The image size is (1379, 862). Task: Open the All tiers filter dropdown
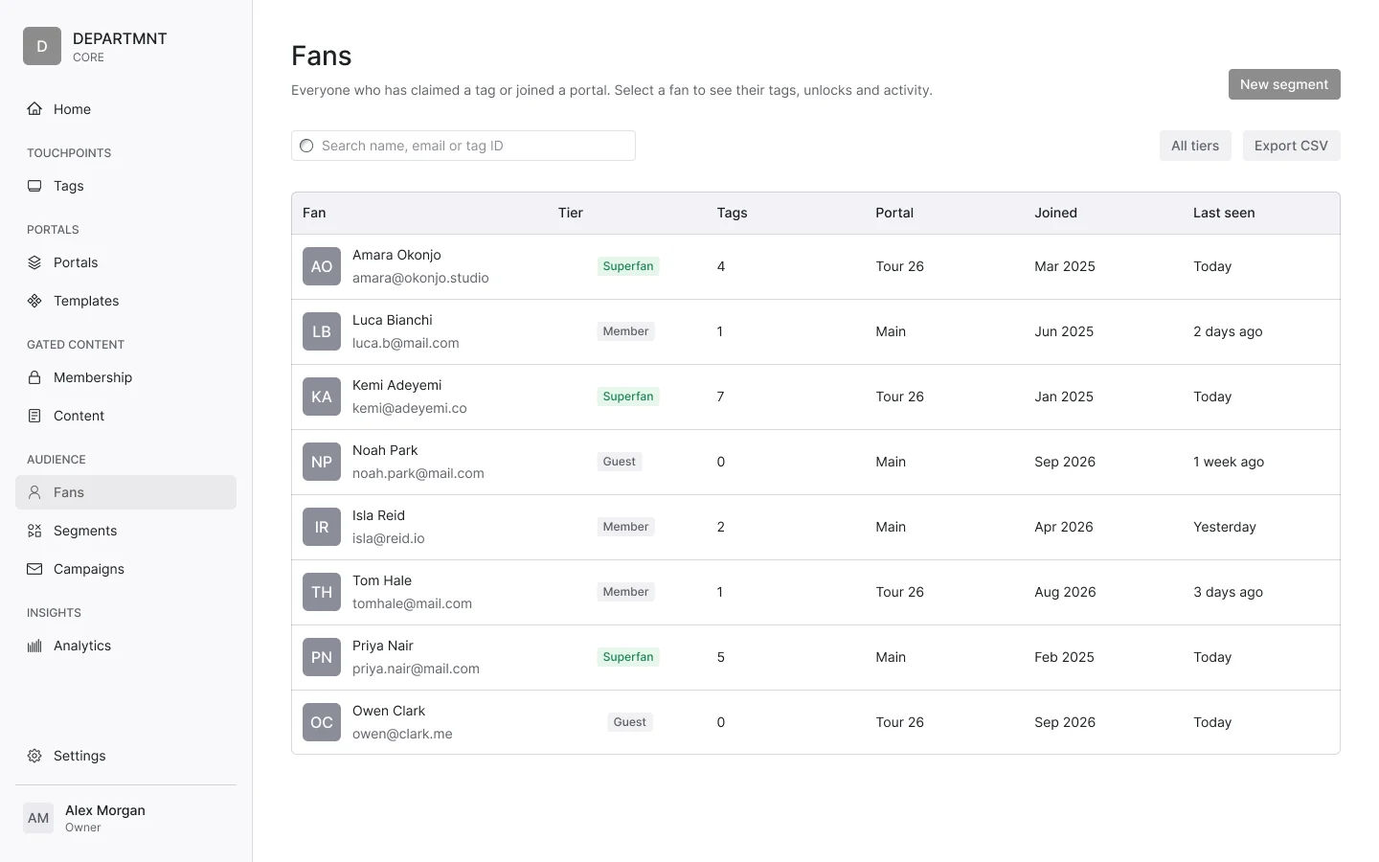tap(1195, 146)
